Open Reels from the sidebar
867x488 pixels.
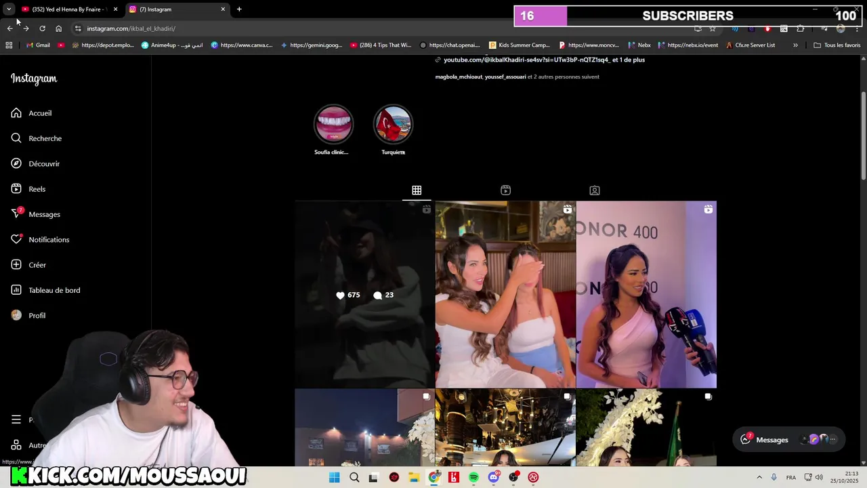pos(28,189)
